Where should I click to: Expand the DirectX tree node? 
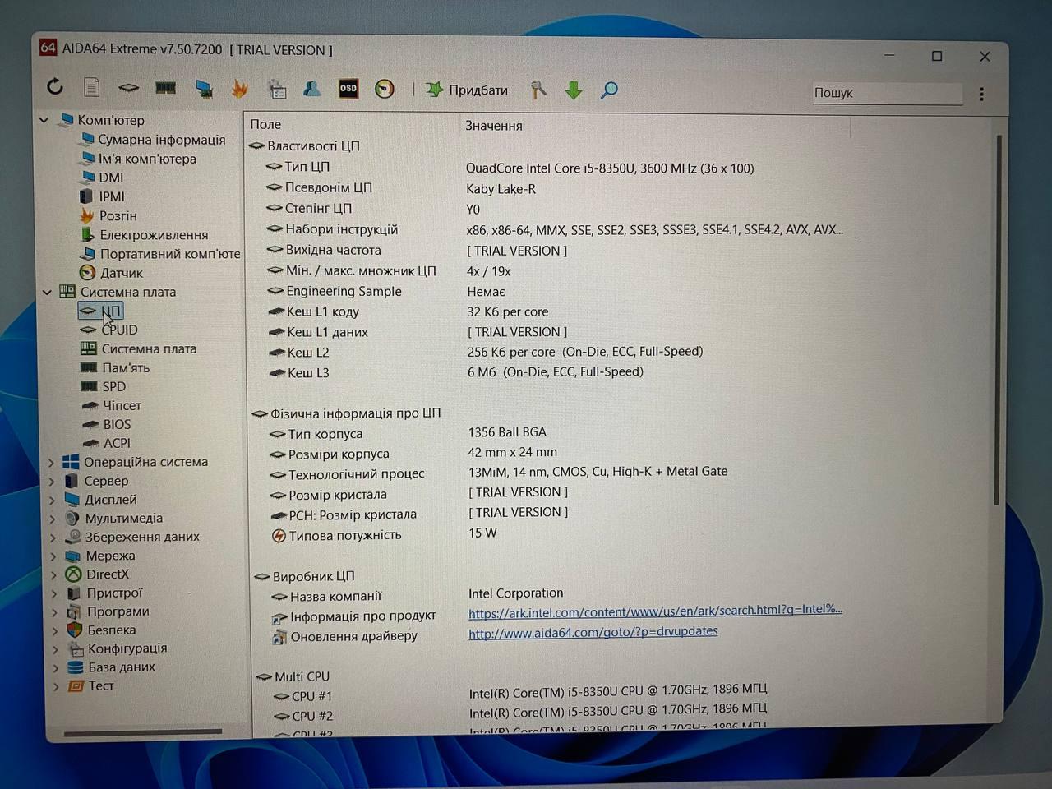(x=54, y=575)
